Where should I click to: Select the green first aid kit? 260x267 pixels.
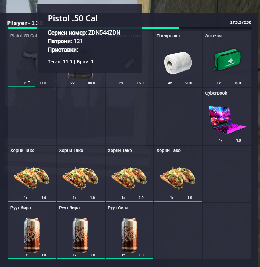click(x=227, y=60)
